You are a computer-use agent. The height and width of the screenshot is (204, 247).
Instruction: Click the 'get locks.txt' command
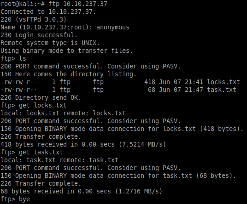click(x=43, y=105)
